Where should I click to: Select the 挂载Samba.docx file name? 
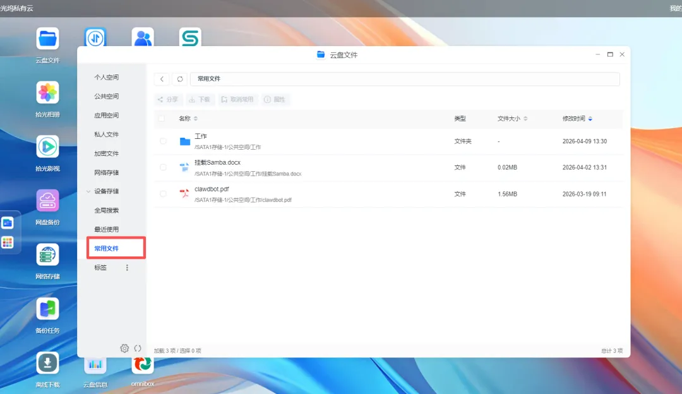(217, 162)
